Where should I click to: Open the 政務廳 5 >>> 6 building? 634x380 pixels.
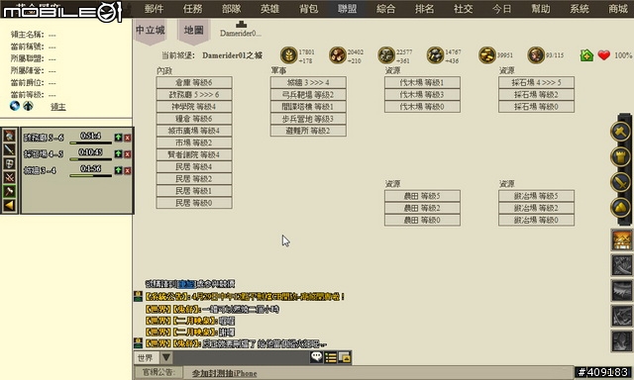point(194,95)
